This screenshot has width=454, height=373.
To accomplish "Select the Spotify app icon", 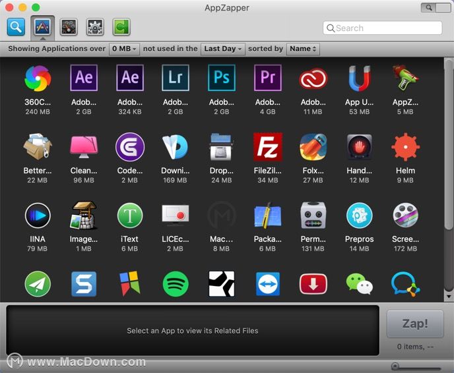I will point(176,284).
